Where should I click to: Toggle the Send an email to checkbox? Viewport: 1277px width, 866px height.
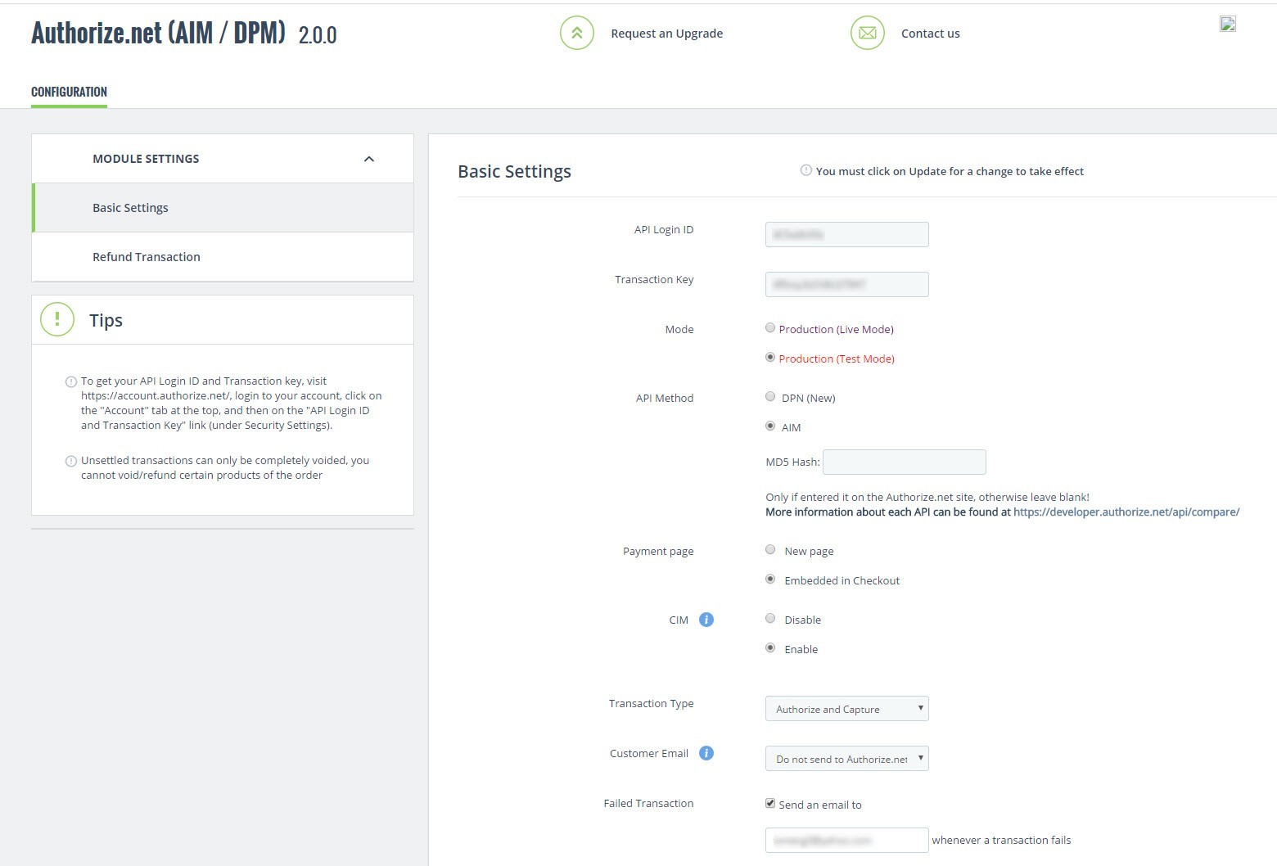tap(770, 803)
